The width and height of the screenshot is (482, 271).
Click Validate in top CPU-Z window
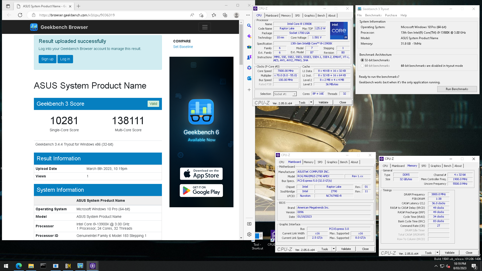pos(323,102)
